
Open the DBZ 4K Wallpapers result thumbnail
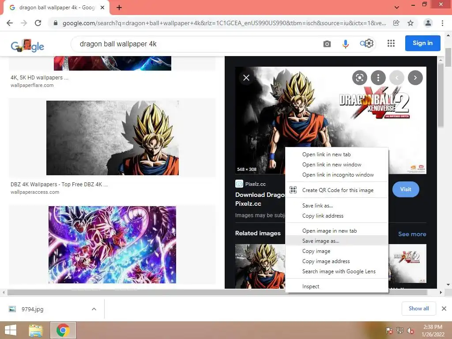113,138
